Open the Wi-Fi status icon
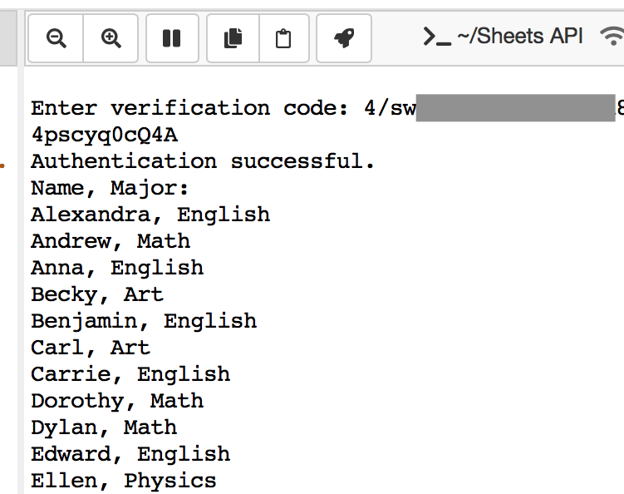The height and width of the screenshot is (494, 624). pyautogui.click(x=613, y=36)
